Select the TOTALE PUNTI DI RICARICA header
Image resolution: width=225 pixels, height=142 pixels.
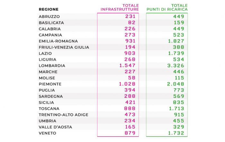[x=167, y=7]
